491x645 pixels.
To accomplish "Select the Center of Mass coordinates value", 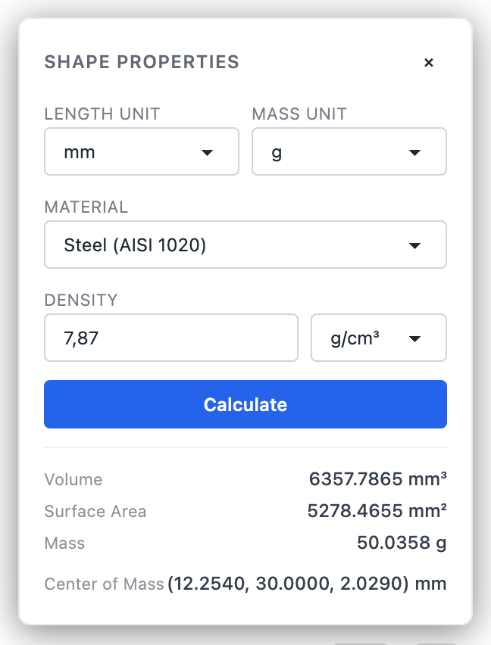I will coord(307,583).
